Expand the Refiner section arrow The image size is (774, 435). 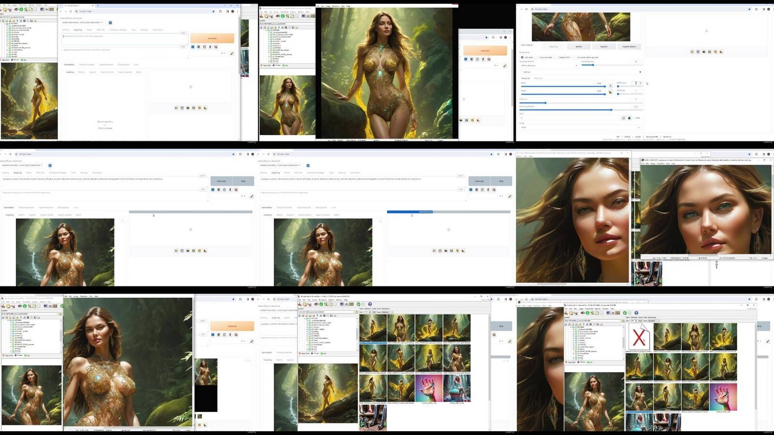pyautogui.click(x=640, y=72)
